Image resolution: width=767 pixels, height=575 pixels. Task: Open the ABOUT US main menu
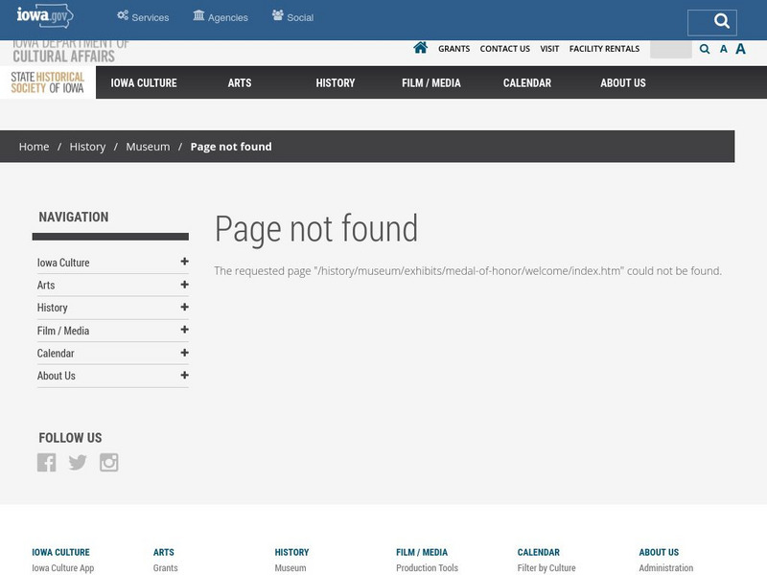623,83
